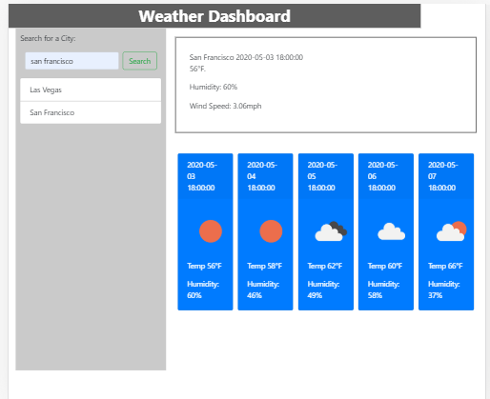This screenshot has height=399, width=490.
Task: Focus the city search input field
Action: coord(71,61)
